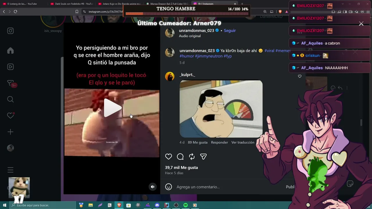This screenshot has height=209, width=372.
Task: Open Instagram Search magnifier in sidebar
Action: click(x=10, y=100)
